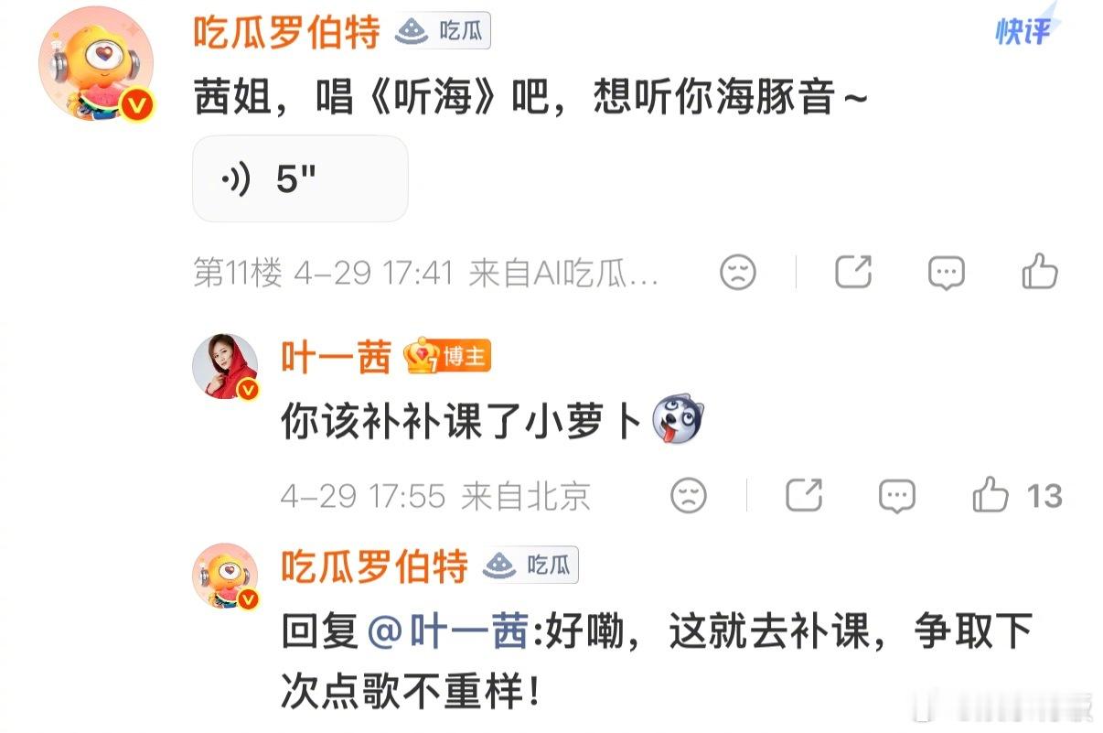
Task: Open reply icon on 吃瓜罗伯特's top comment
Action: pyautogui.click(x=947, y=273)
